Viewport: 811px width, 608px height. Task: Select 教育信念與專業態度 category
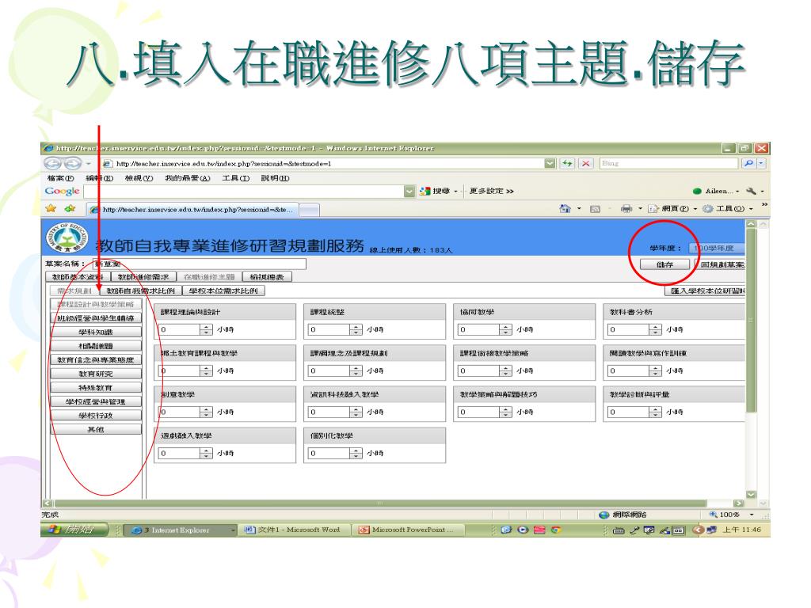(96, 360)
